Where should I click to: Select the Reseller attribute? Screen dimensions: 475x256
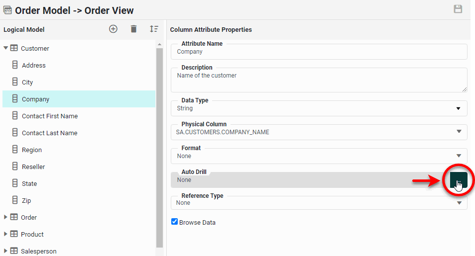(33, 167)
